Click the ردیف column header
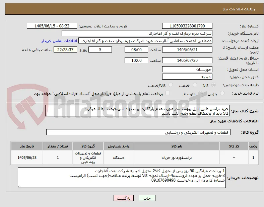 pyautogui.click(x=253, y=146)
